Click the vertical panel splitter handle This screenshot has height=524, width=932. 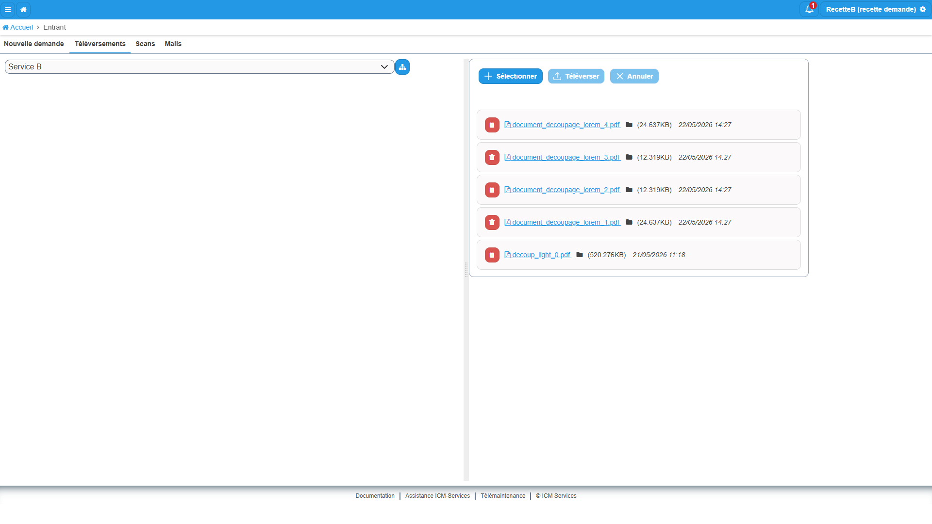466,270
